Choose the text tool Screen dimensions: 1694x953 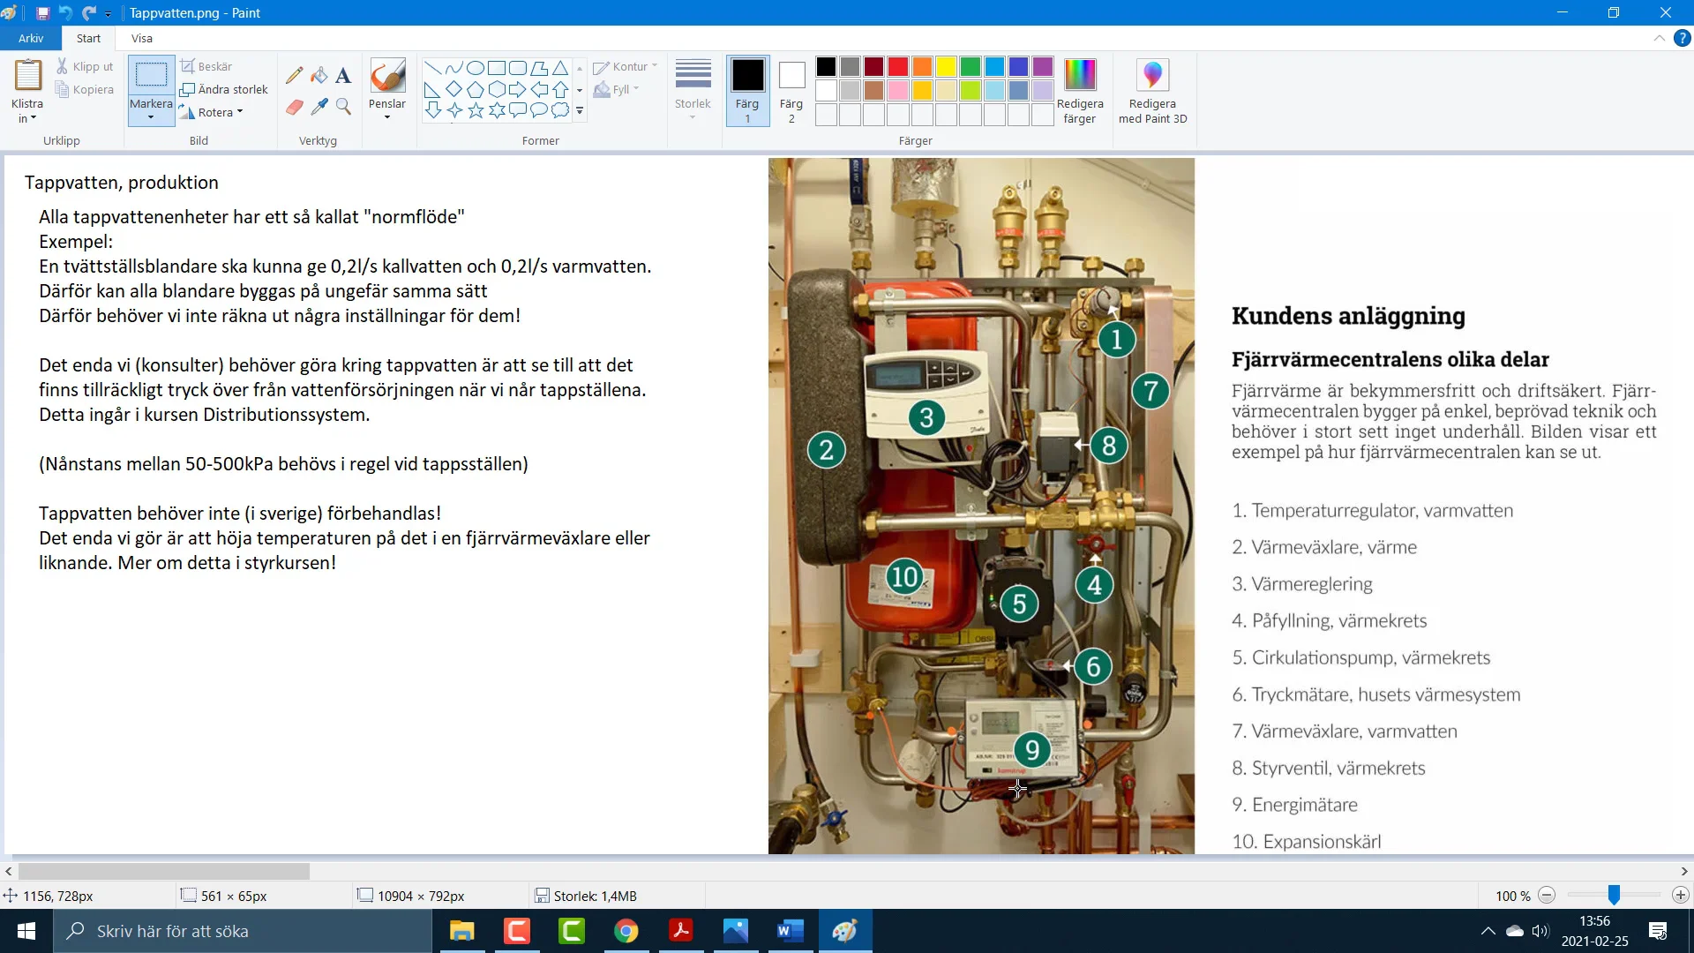click(x=343, y=75)
